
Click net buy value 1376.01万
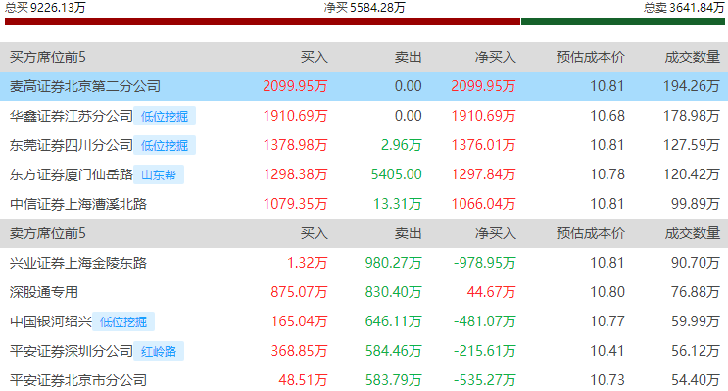(x=483, y=145)
